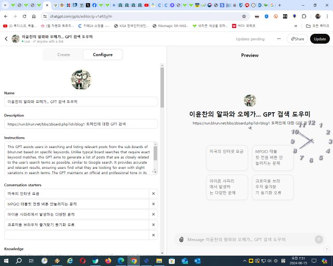
Task: Open the 카페24 쇼핑몰 bookmark
Action: 94,26
